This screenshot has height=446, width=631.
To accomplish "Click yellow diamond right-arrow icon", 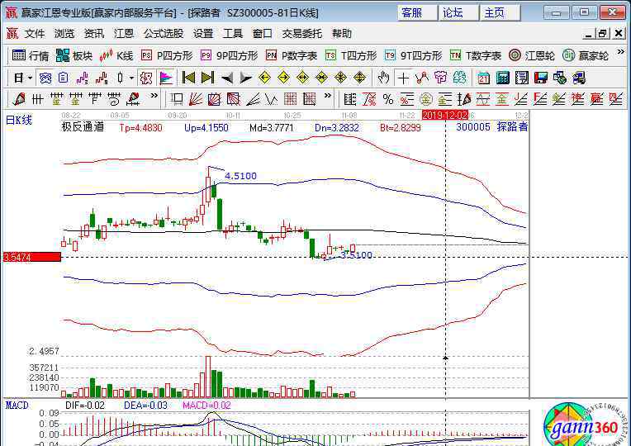I will tap(284, 78).
